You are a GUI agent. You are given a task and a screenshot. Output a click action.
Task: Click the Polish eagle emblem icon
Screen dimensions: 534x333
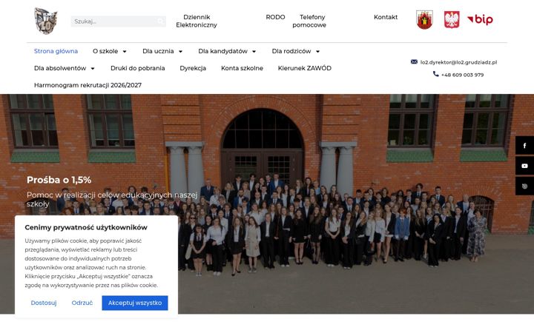pos(452,20)
